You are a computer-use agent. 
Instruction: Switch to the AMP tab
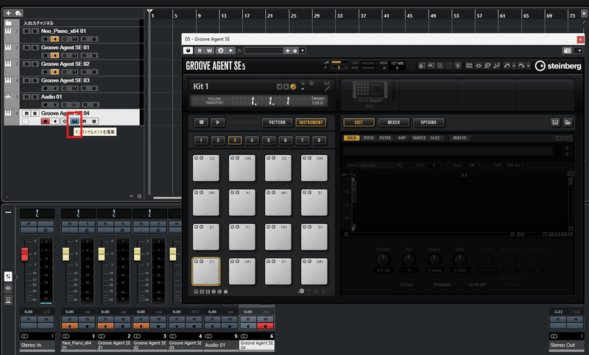pos(402,138)
